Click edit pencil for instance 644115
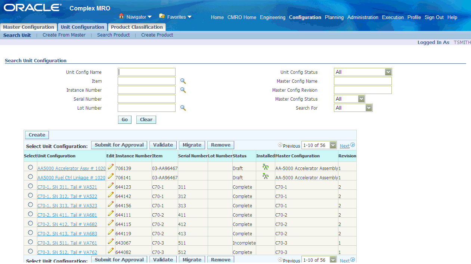This screenshot has width=471, height=264. pos(111,223)
